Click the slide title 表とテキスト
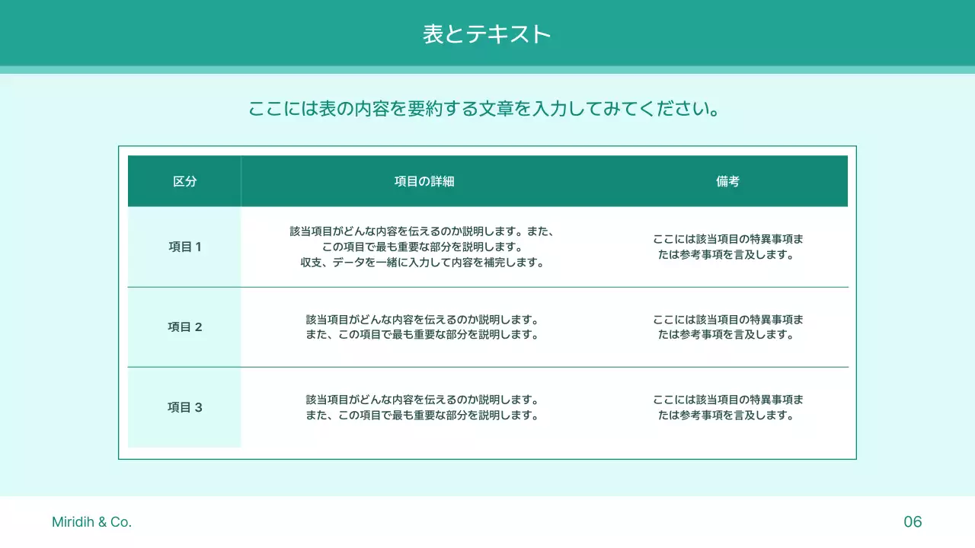This screenshot has height=548, width=975. [486, 33]
